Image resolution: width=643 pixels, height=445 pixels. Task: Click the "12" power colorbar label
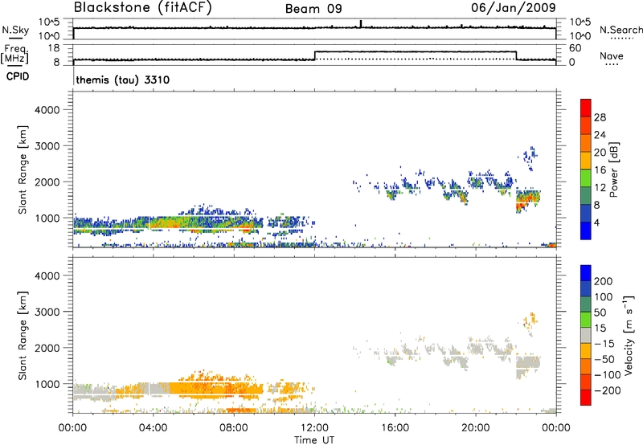click(600, 188)
